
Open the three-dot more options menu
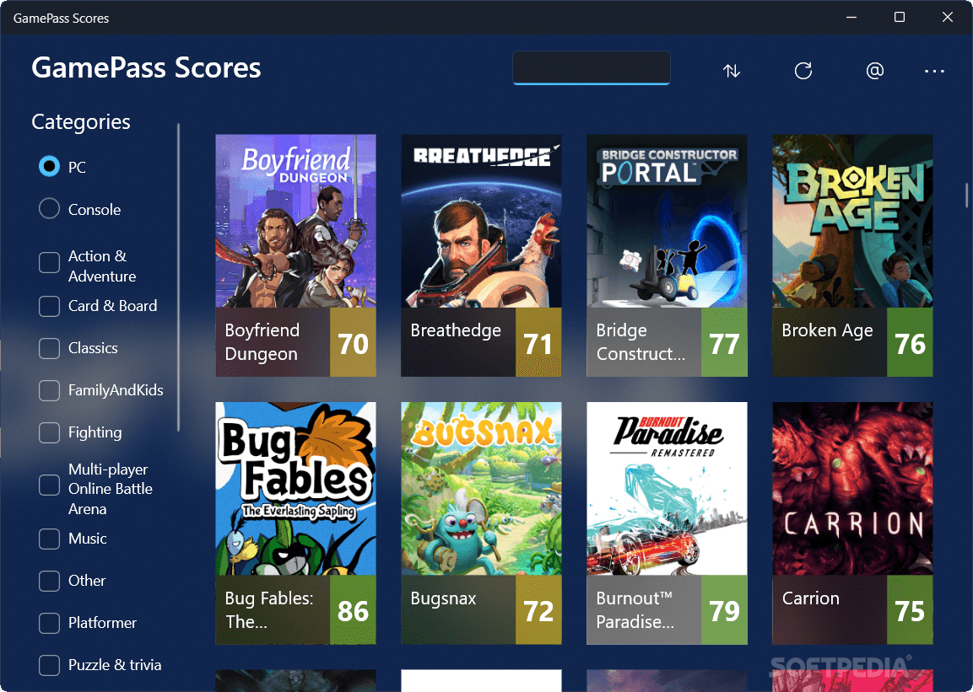tap(934, 72)
